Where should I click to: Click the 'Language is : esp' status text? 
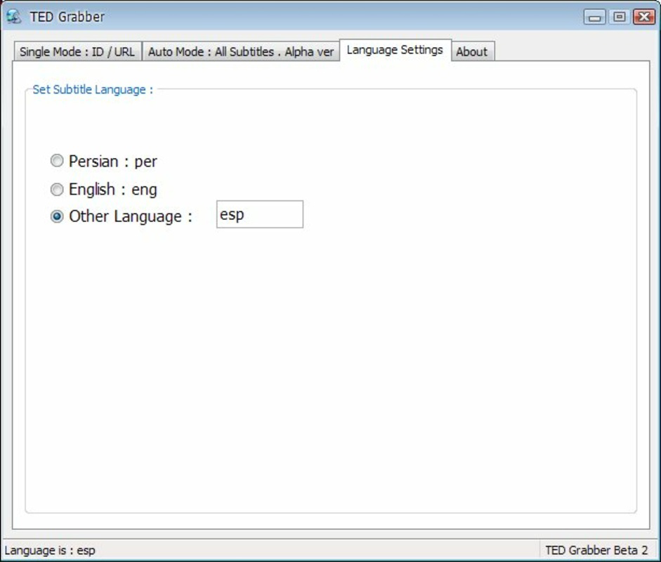[x=50, y=550]
